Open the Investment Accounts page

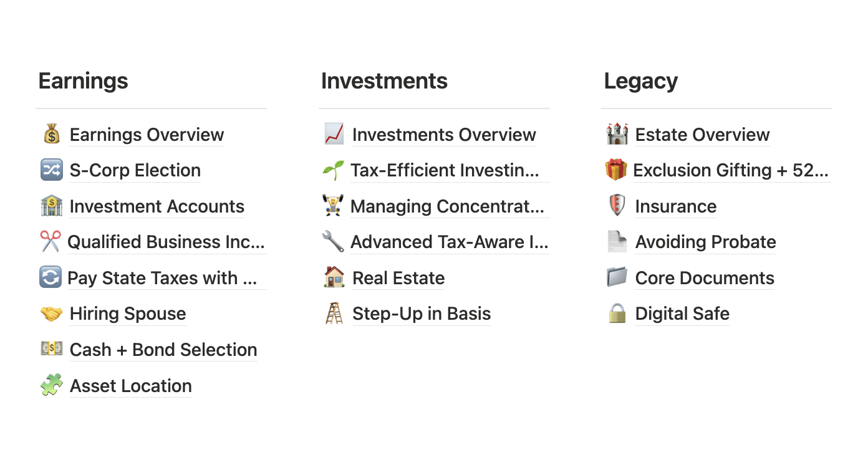(x=157, y=206)
